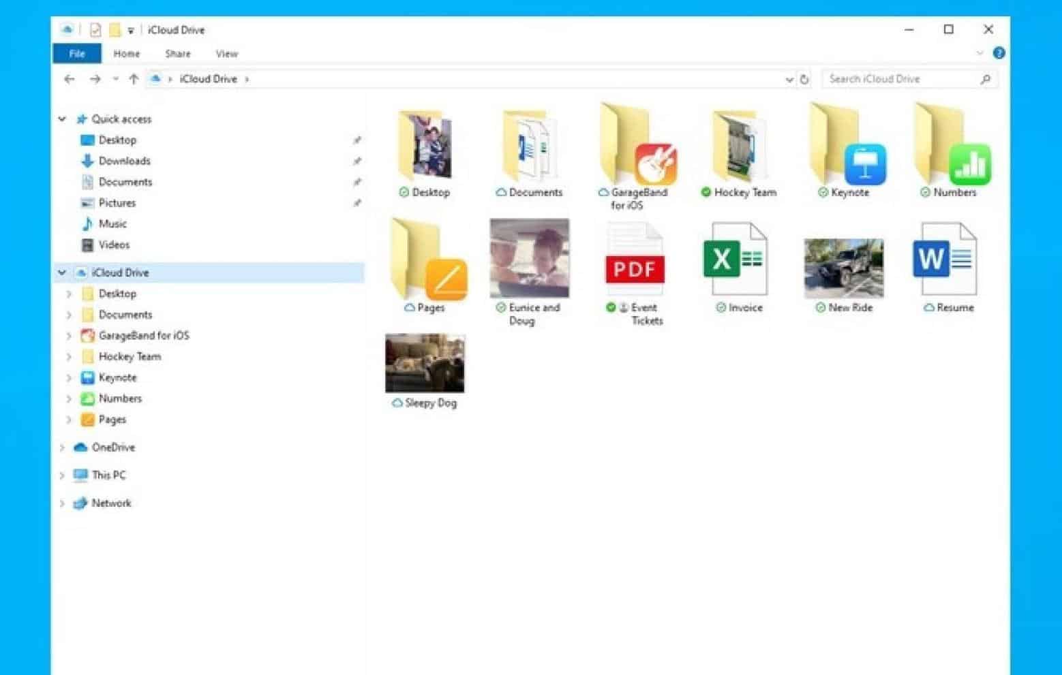
Task: Click the search magnifier icon
Action: click(985, 80)
